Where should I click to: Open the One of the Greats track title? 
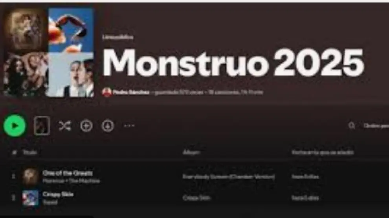tap(68, 173)
